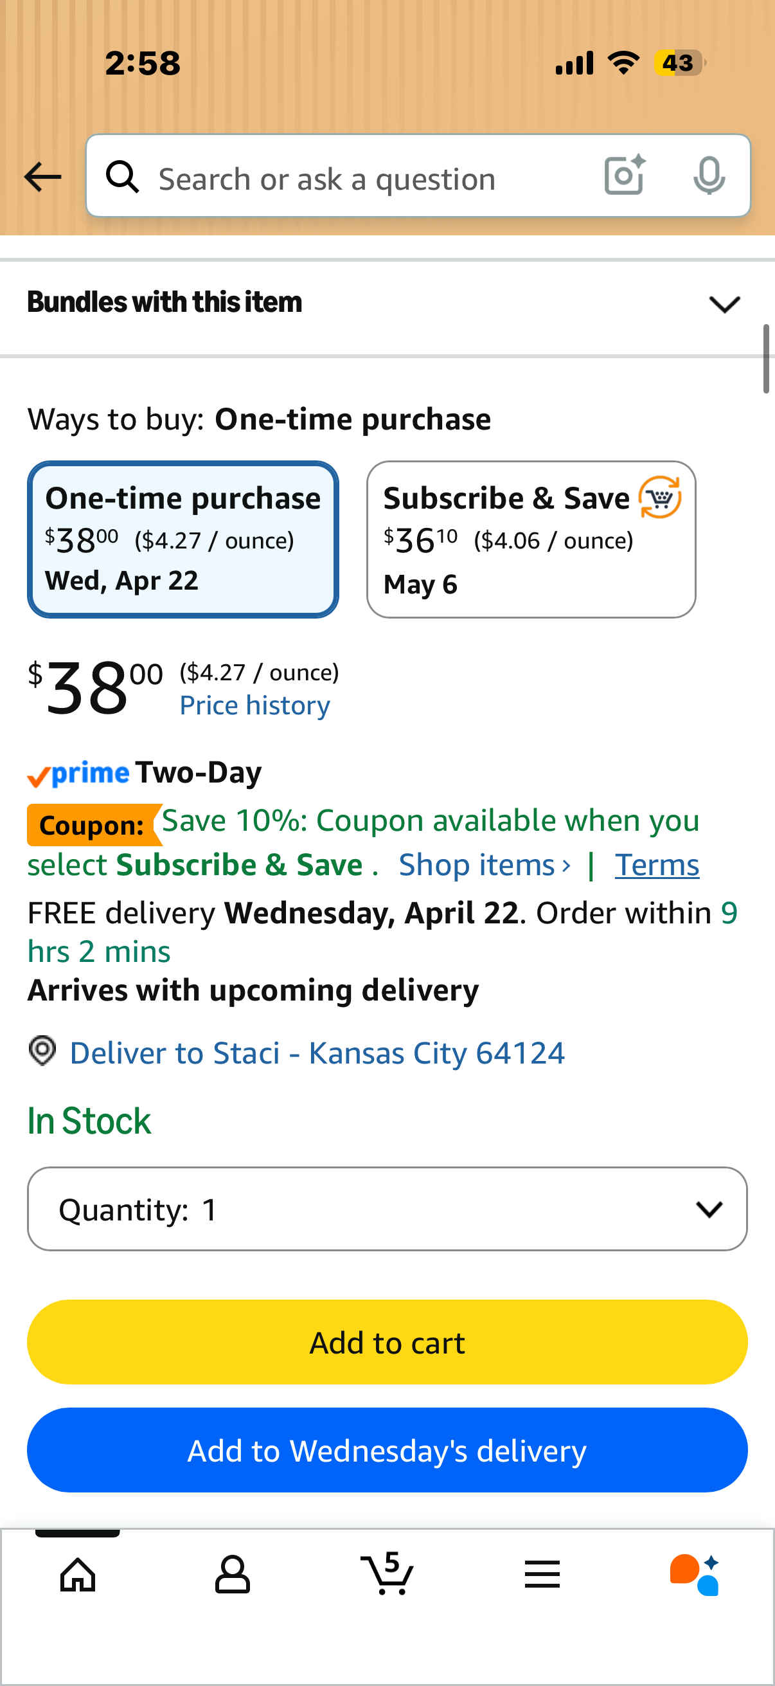Change delivery address to Staci Kansas City
775x1686 pixels.
pos(317,1053)
